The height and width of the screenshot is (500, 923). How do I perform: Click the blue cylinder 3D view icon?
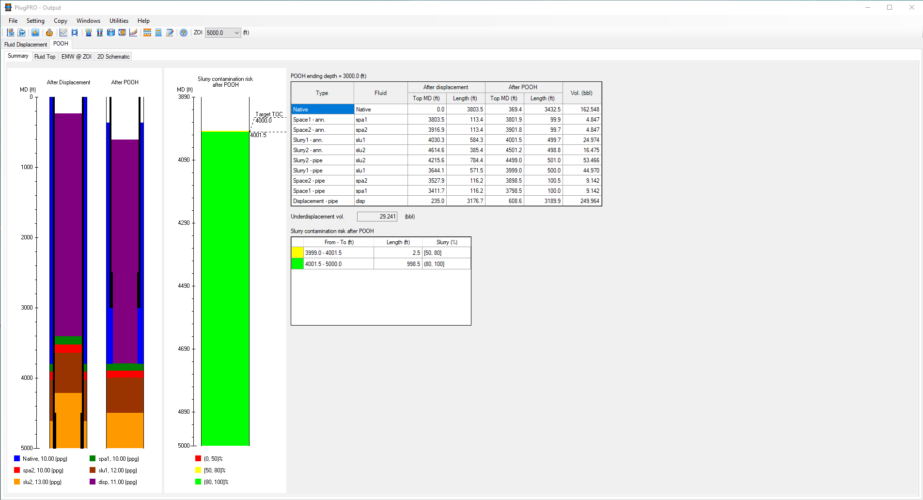tap(111, 32)
